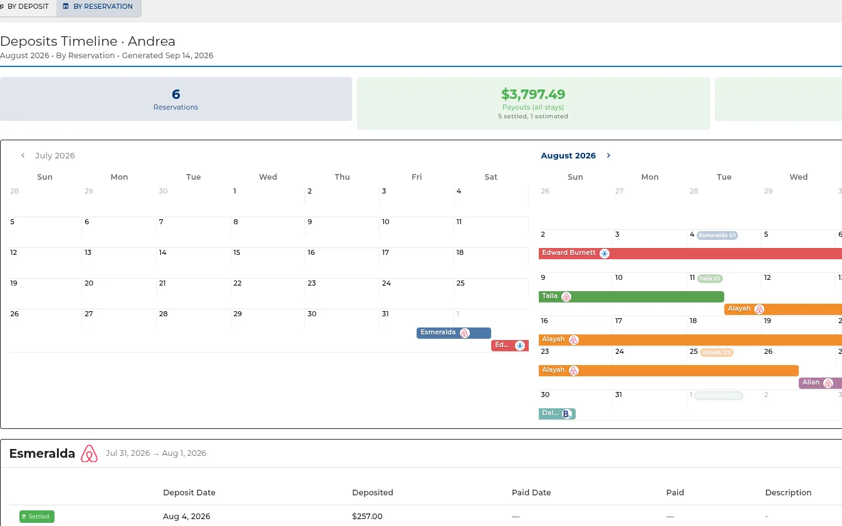Image resolution: width=842 pixels, height=526 pixels.
Task: Click the red Ed... reservation bar on August 1
Action: (510, 346)
